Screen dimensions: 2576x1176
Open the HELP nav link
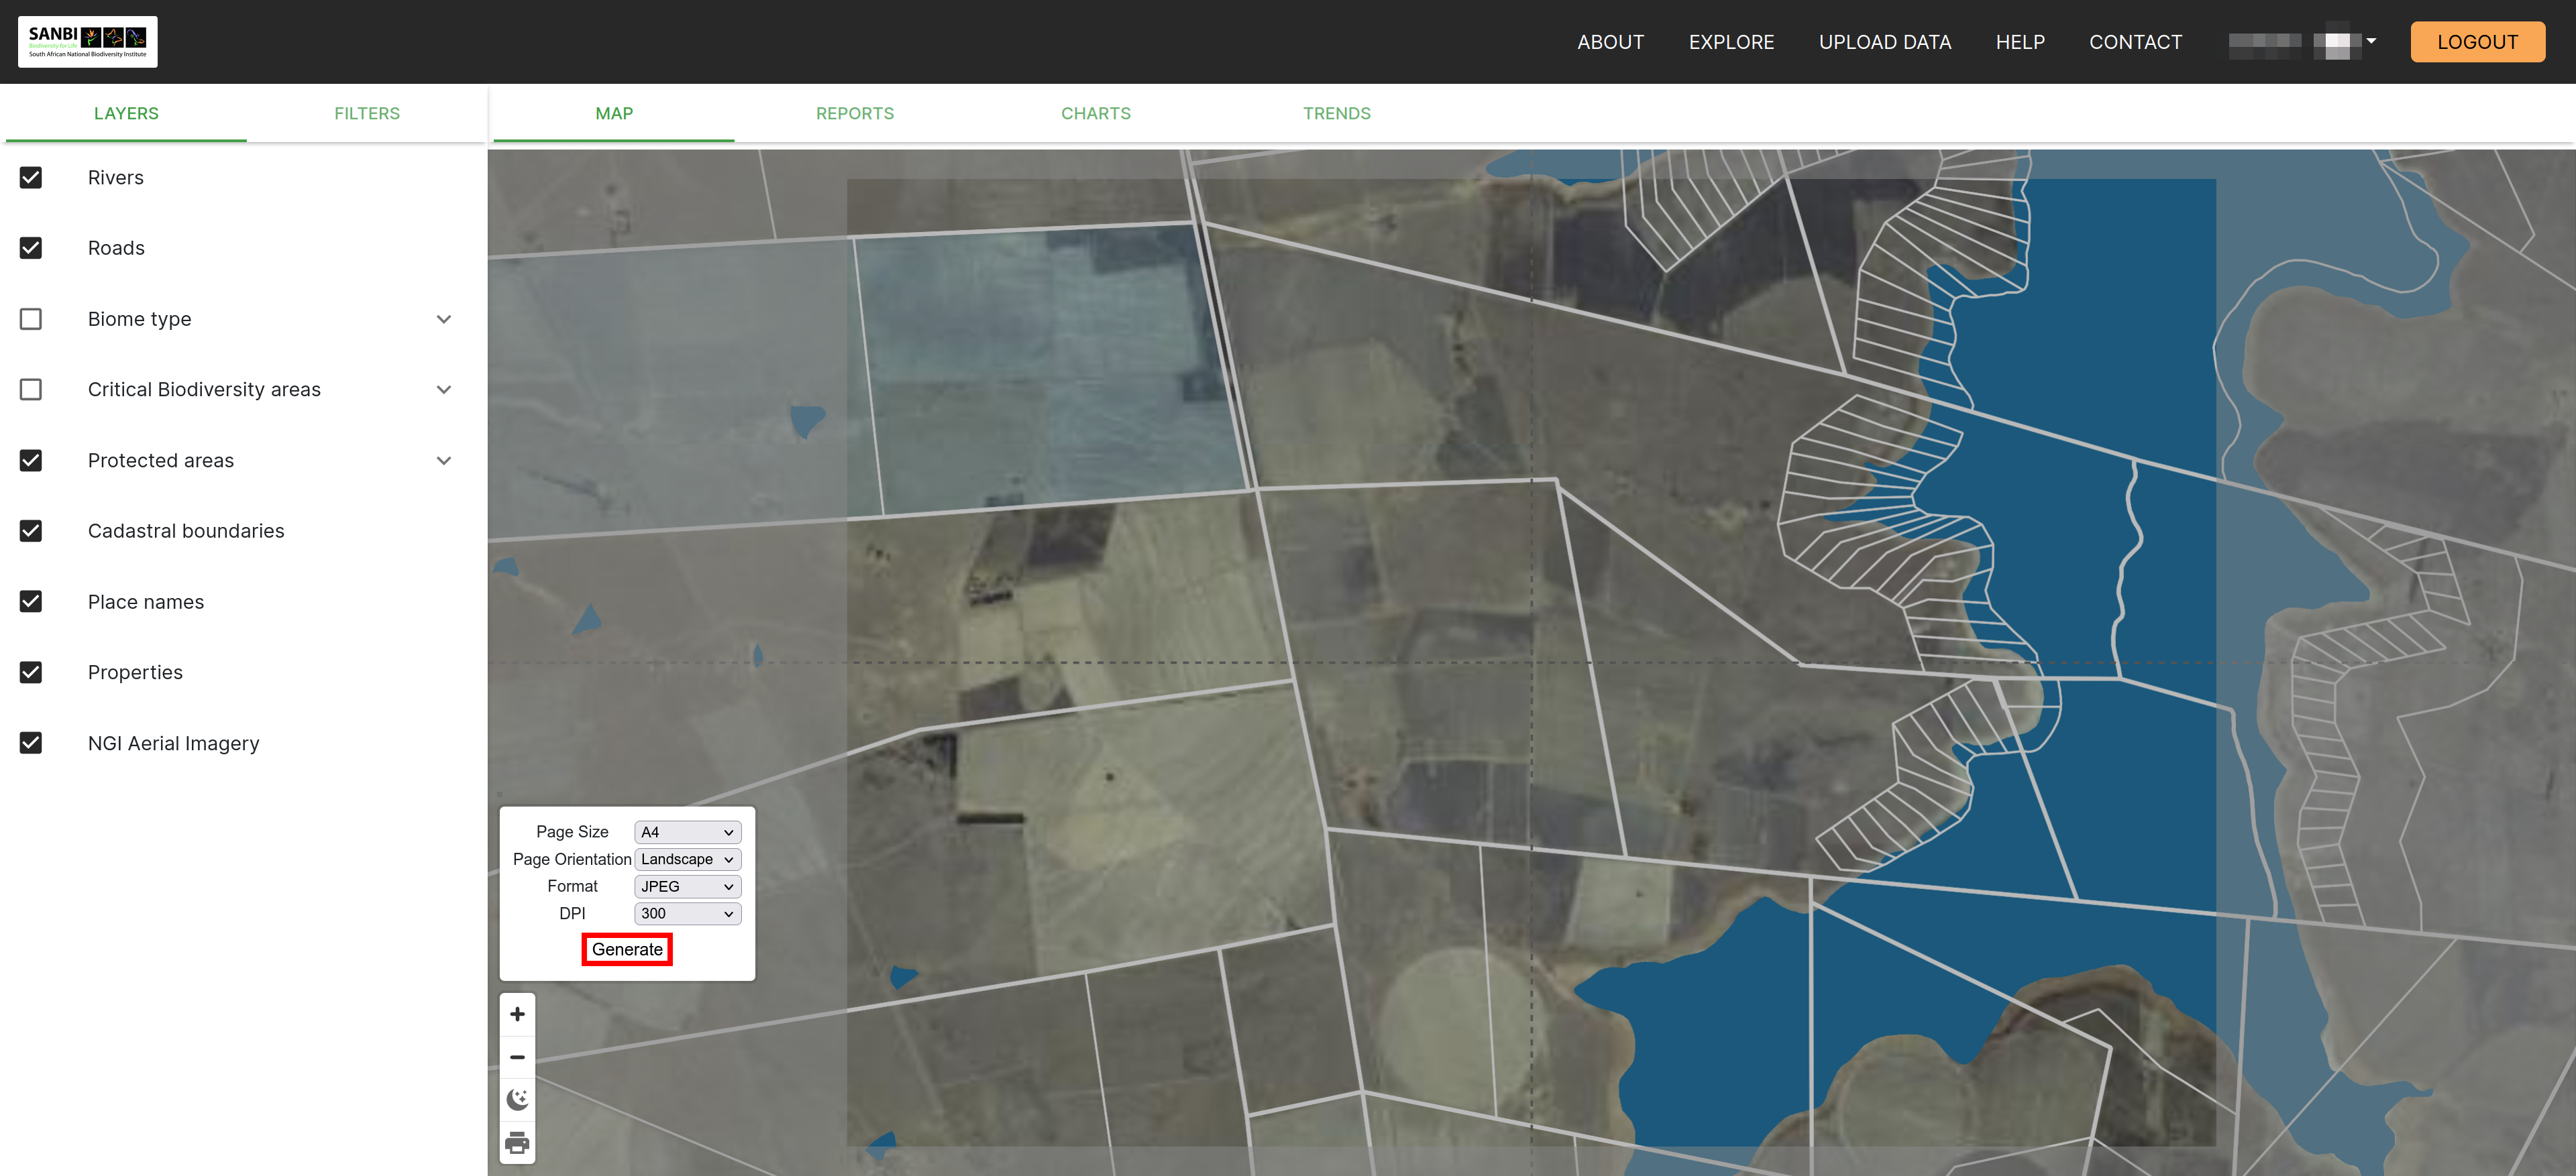click(x=2020, y=42)
